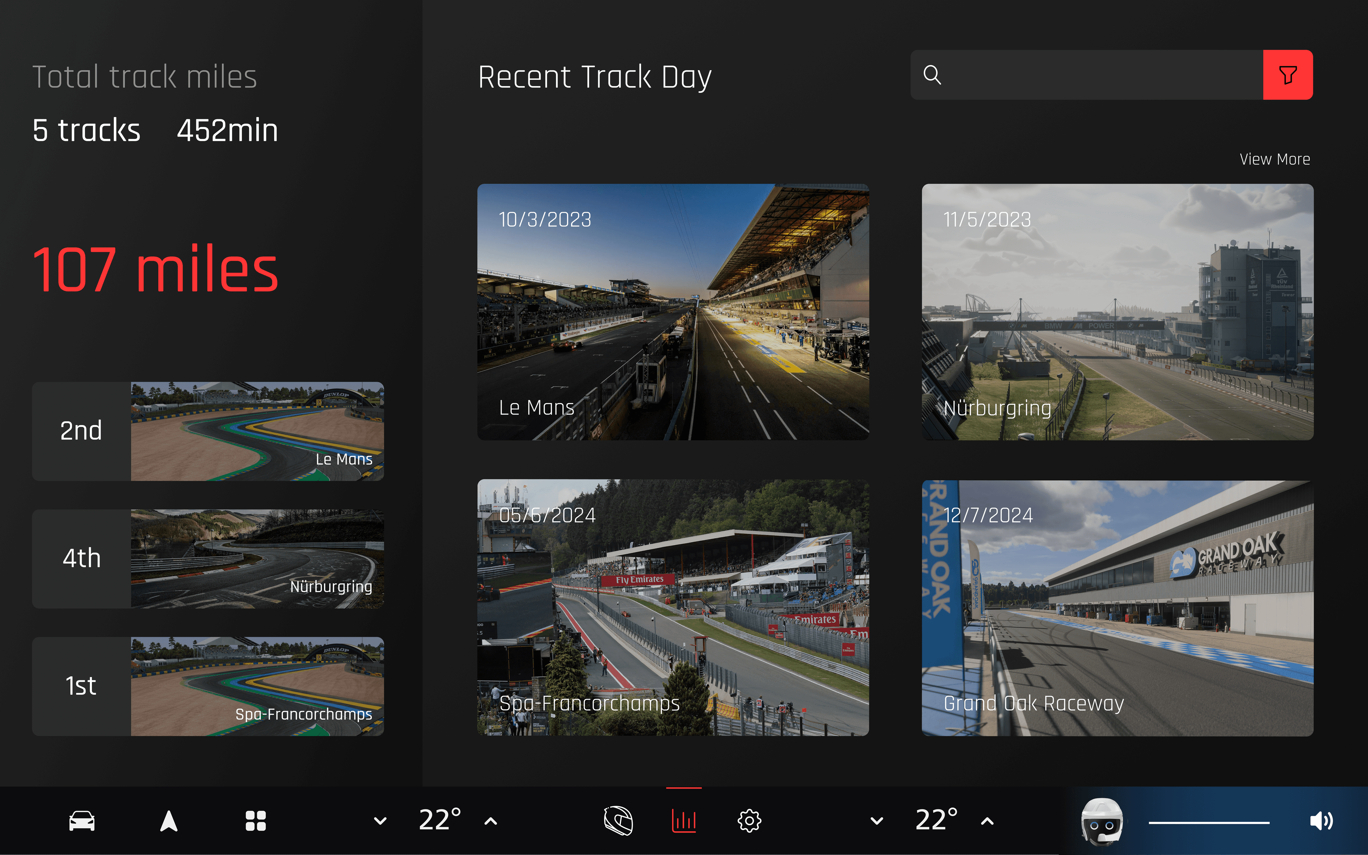Open the robot helmet assistant avatar
Viewport: 1368px width, 855px height.
click(1101, 822)
